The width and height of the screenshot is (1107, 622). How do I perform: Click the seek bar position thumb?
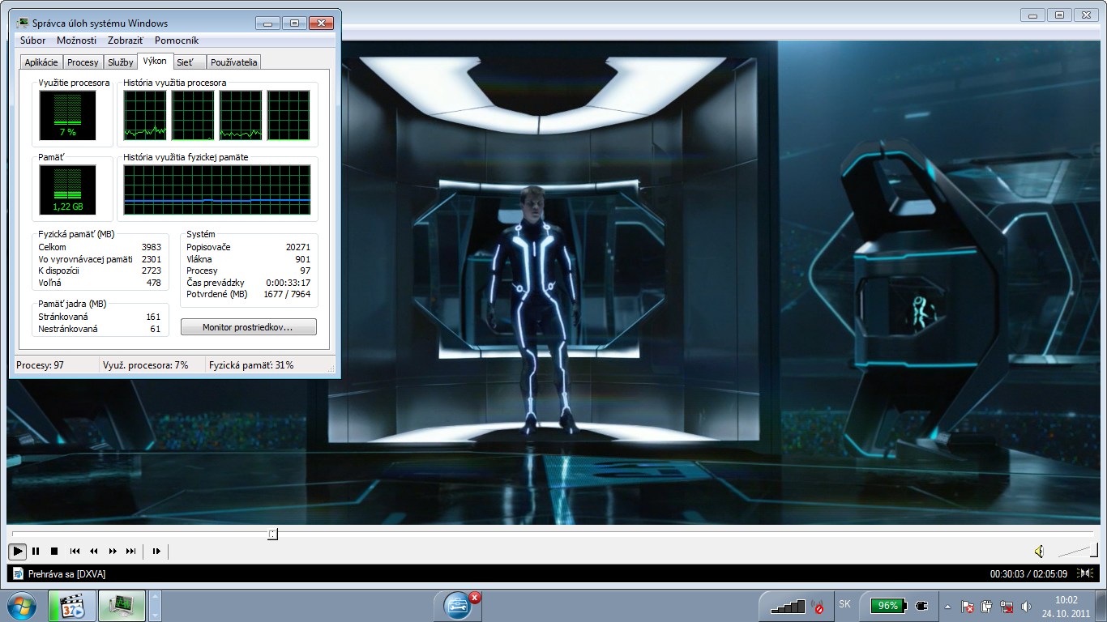pyautogui.click(x=272, y=534)
